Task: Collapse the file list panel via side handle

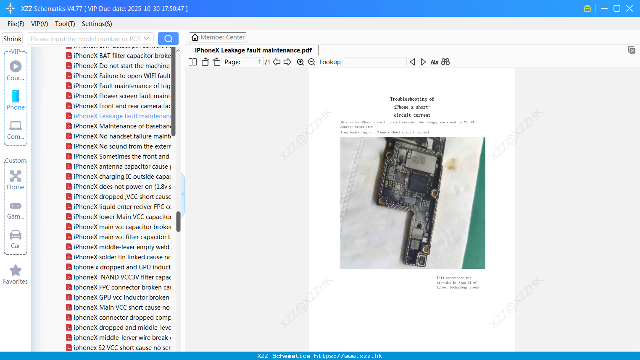Action: click(x=183, y=194)
